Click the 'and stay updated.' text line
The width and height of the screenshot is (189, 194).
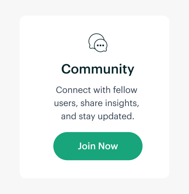pyautogui.click(x=98, y=116)
